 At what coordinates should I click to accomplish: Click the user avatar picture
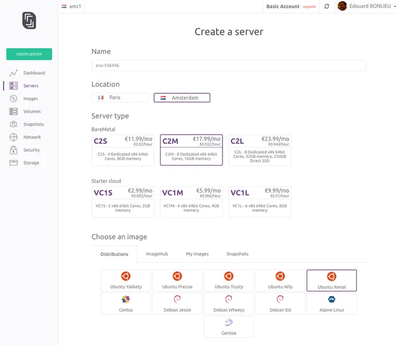pos(342,6)
